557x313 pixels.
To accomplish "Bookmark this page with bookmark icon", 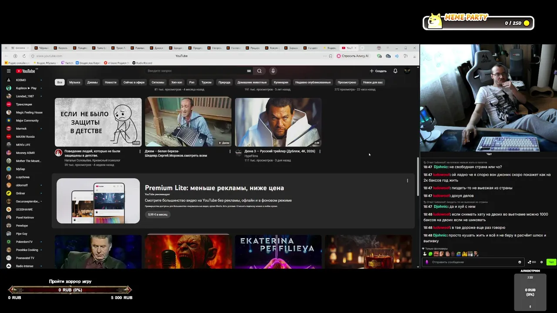I will [331, 56].
